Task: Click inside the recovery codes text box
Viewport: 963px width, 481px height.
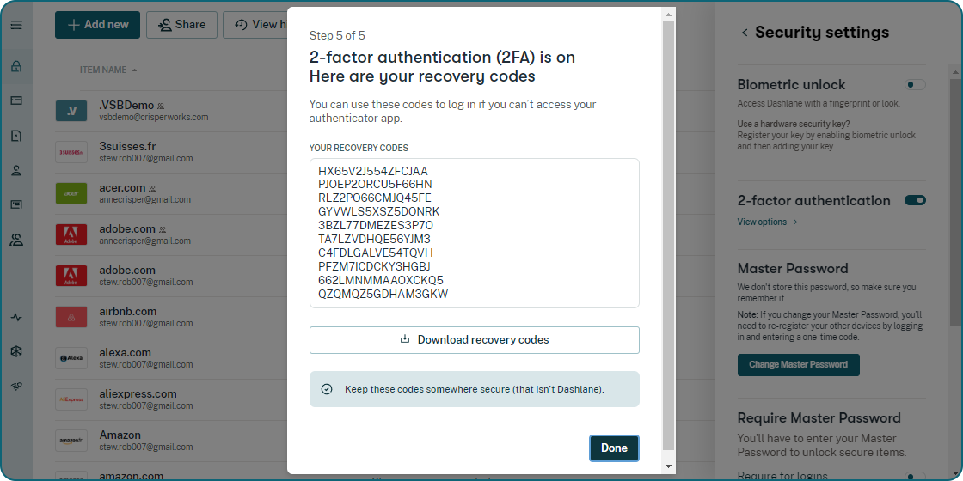Action: 475,233
